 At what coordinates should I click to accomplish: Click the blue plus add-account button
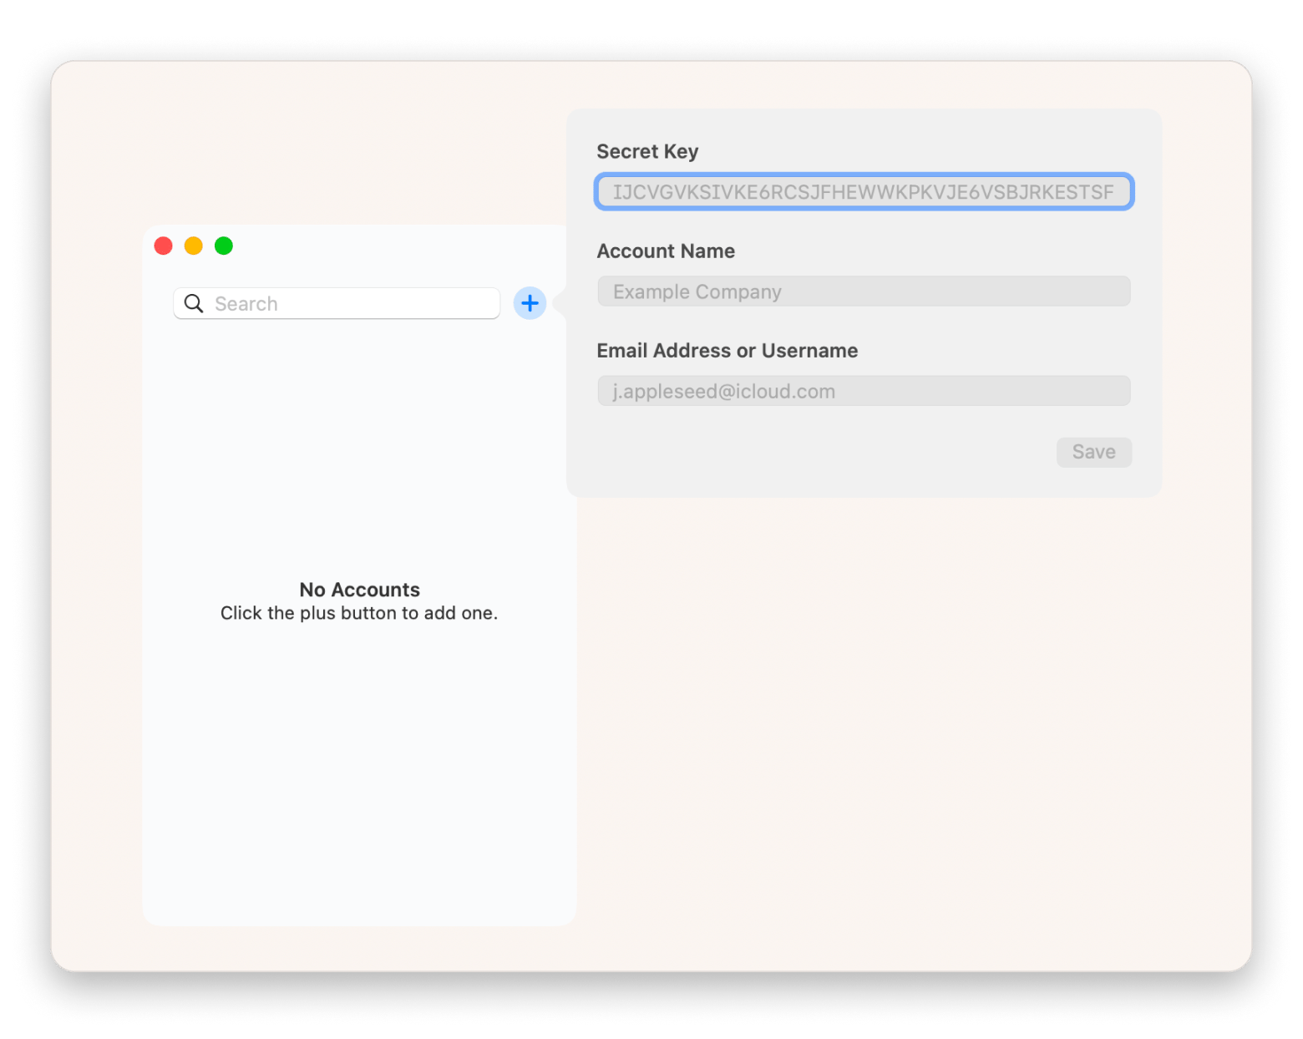[x=530, y=303]
